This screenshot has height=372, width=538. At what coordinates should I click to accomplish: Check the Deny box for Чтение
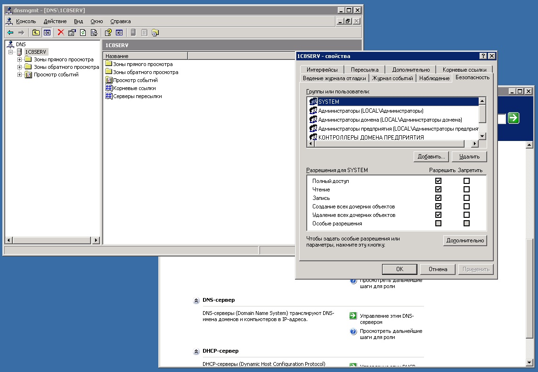pos(466,189)
